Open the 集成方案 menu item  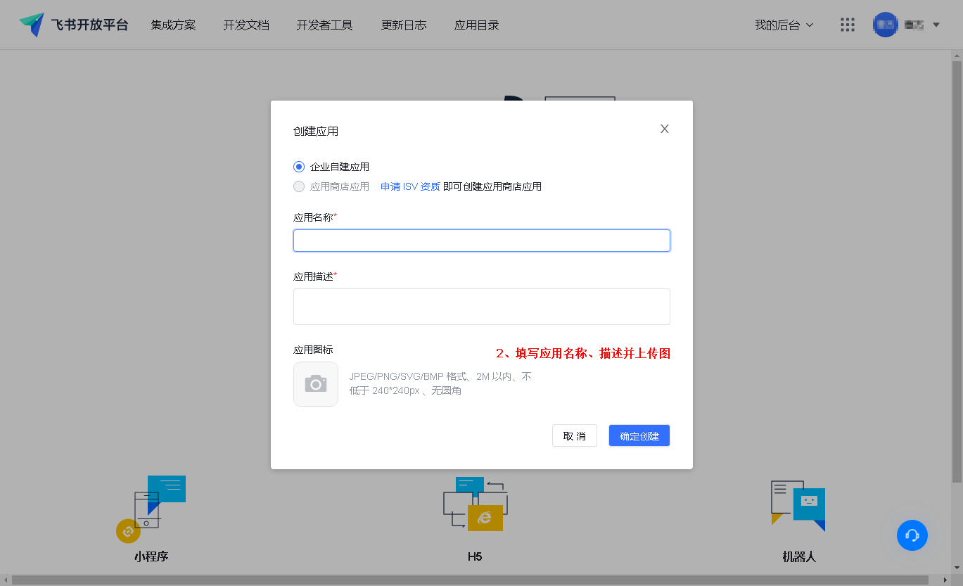173,25
